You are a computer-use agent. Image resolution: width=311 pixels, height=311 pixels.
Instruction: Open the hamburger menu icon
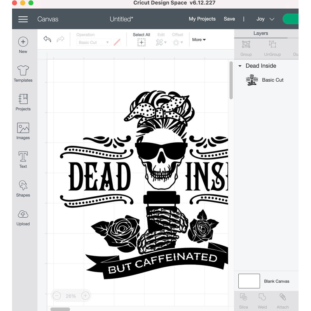23,19
